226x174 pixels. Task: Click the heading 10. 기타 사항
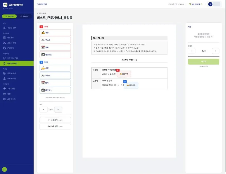pyautogui.click(x=98, y=38)
